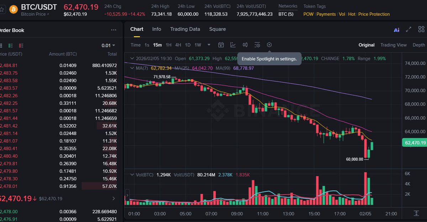Collapse the OHLC date info row chevron
427x222 pixels.
(132, 58)
